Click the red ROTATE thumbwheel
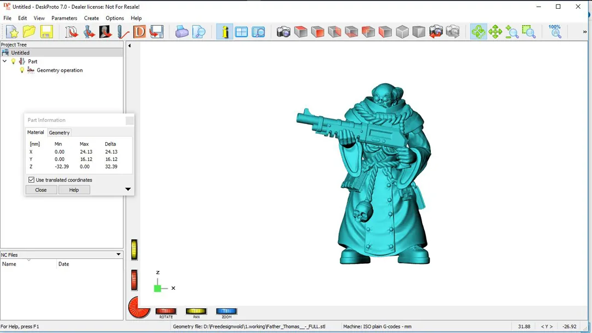 point(166,311)
